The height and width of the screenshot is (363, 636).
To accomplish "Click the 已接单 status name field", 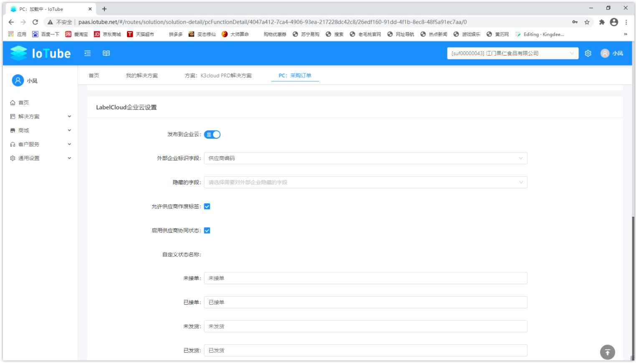I will (365, 302).
